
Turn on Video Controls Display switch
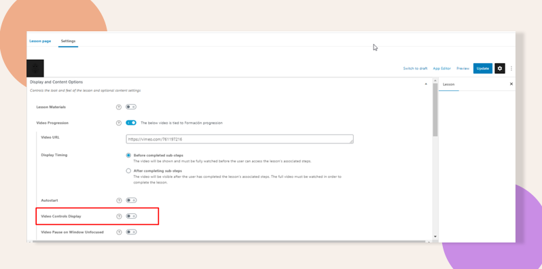(131, 216)
